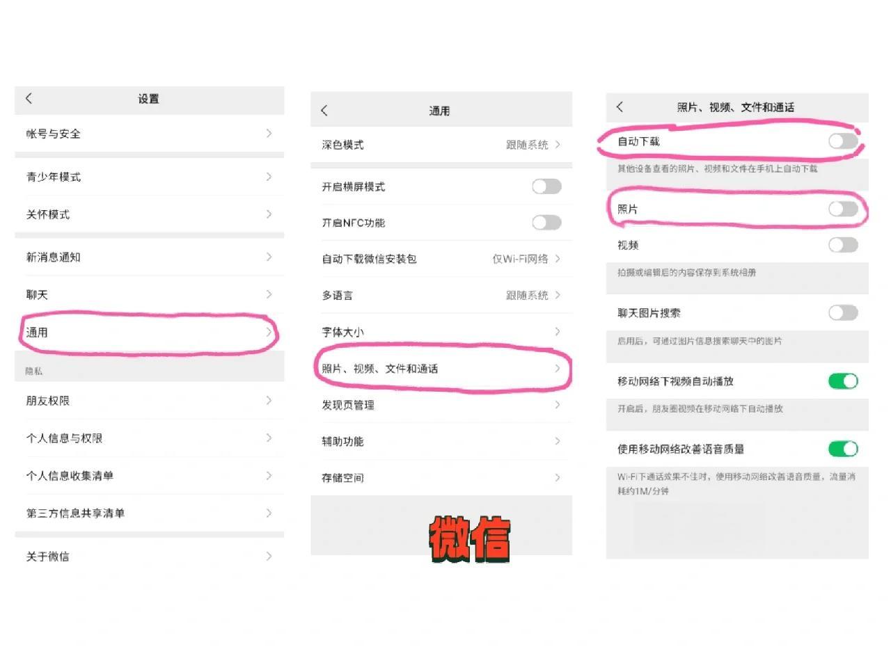Open 帐号与安全 settings
This screenshot has height=647, width=891.
tap(149, 134)
